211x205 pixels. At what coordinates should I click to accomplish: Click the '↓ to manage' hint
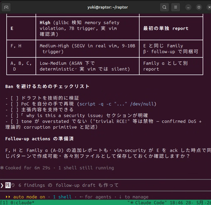(134, 197)
